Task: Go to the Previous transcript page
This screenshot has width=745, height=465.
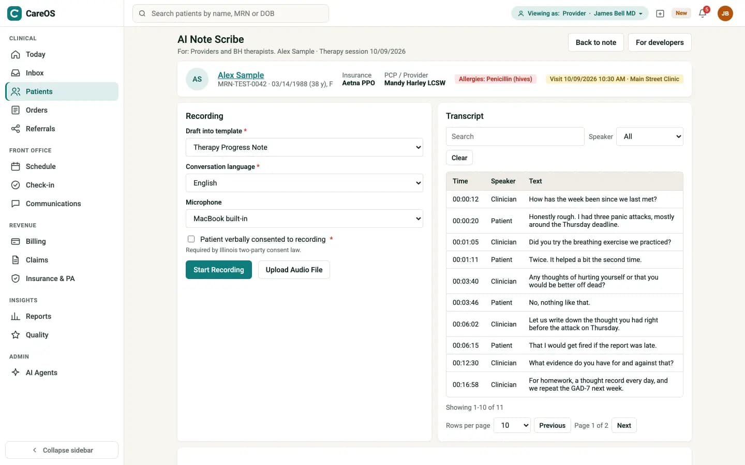Action: click(552, 425)
